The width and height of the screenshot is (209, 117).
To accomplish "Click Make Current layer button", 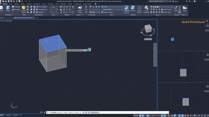I will tap(166, 9).
